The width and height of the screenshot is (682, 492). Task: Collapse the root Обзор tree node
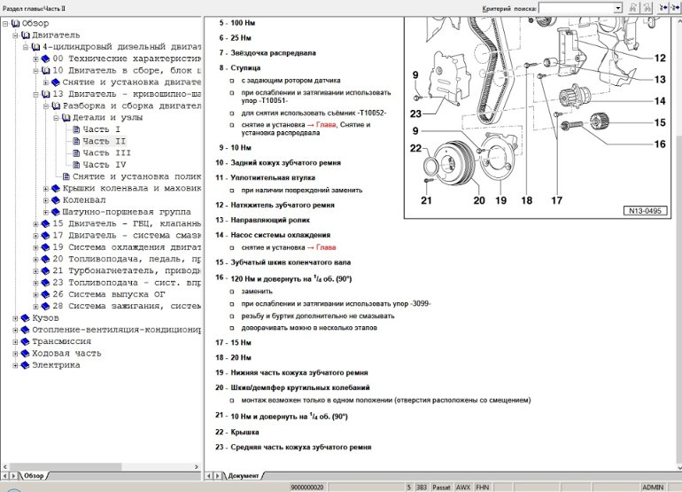5,24
